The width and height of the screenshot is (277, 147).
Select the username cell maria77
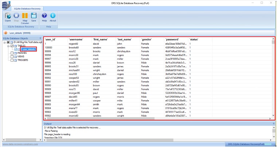tap(73, 108)
